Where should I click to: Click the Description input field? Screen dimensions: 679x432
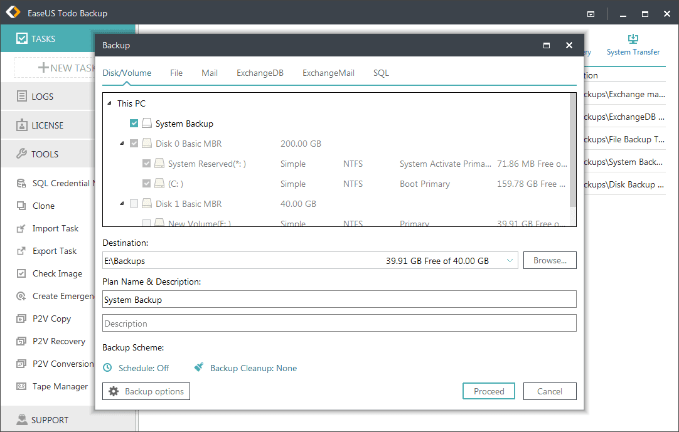(339, 323)
